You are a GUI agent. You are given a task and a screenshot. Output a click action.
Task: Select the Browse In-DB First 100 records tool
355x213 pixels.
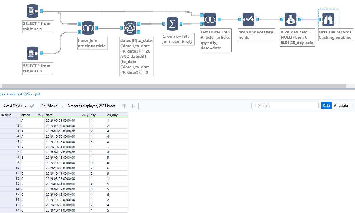pos(329,19)
